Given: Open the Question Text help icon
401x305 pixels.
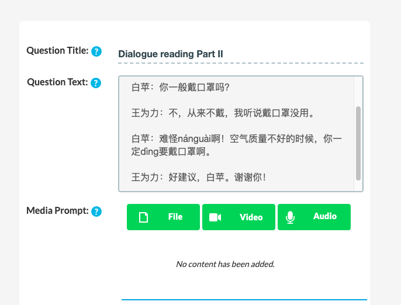Looking at the screenshot, I should [96, 83].
